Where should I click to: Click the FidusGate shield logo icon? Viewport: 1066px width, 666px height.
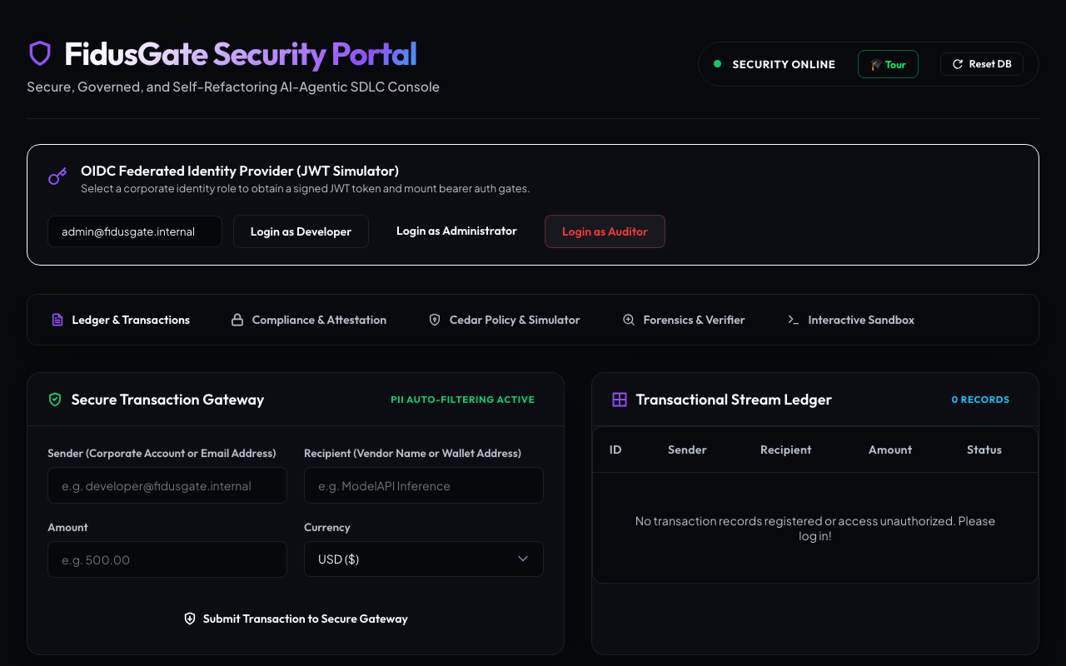[x=40, y=54]
